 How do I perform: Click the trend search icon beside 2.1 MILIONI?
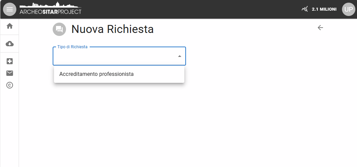pos(305,9)
